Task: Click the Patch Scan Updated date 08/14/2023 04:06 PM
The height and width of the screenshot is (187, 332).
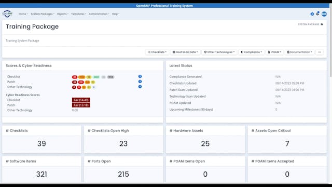Action: tap(289, 90)
